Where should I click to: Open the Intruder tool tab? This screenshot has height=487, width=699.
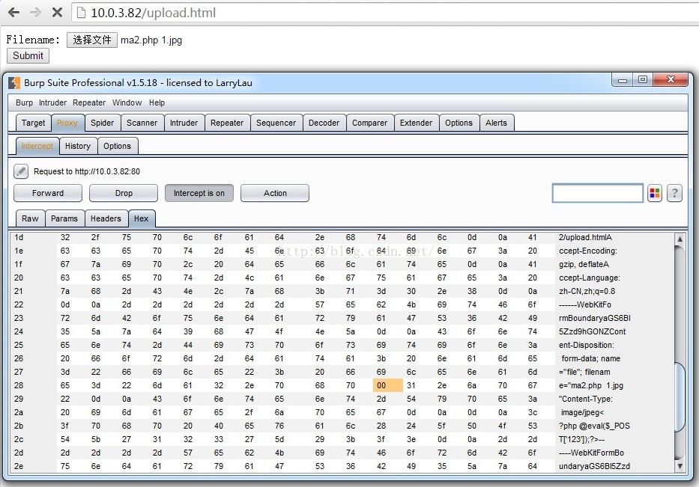(x=184, y=123)
